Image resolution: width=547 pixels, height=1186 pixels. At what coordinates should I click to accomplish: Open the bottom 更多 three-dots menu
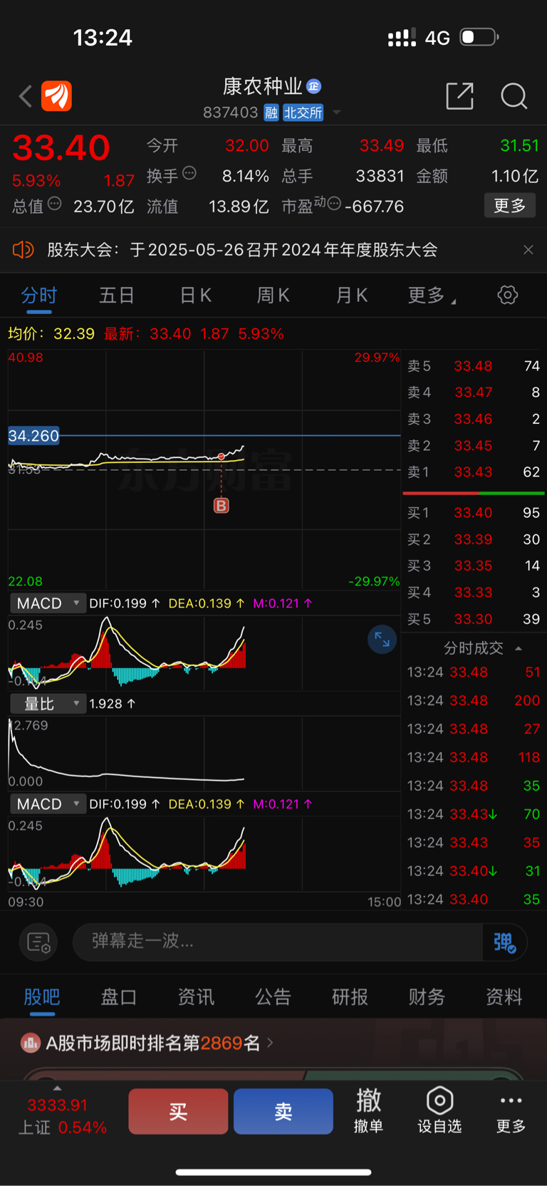(511, 1110)
